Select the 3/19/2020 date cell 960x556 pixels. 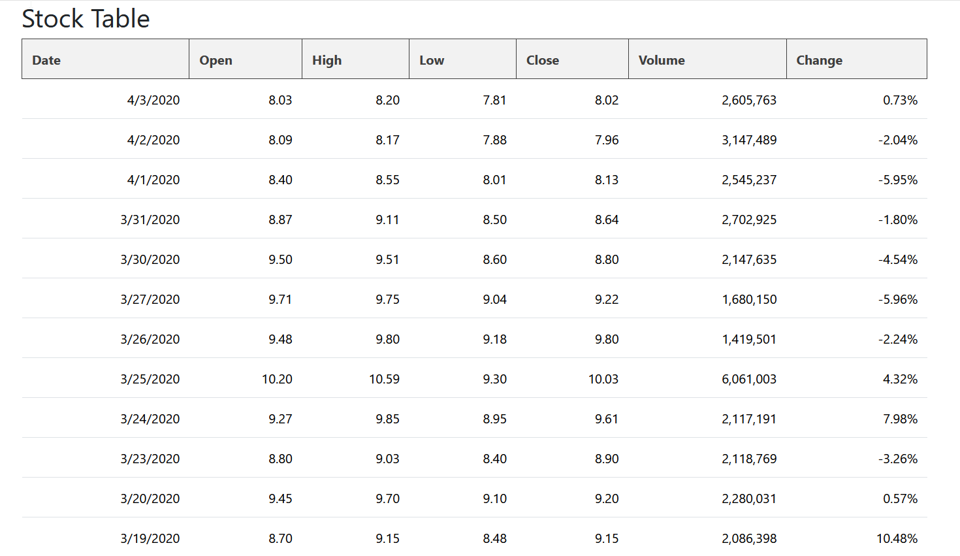[150, 538]
